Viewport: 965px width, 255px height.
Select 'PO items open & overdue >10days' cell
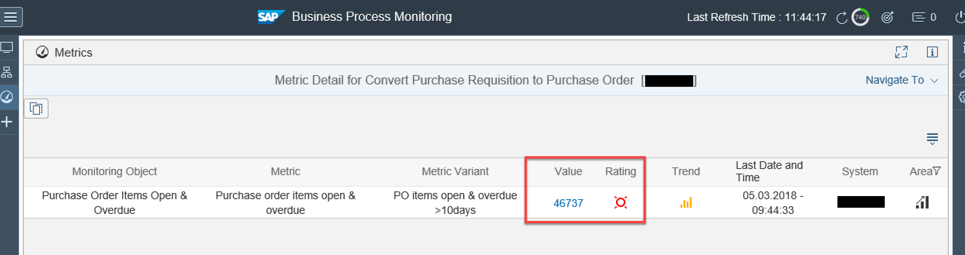455,203
